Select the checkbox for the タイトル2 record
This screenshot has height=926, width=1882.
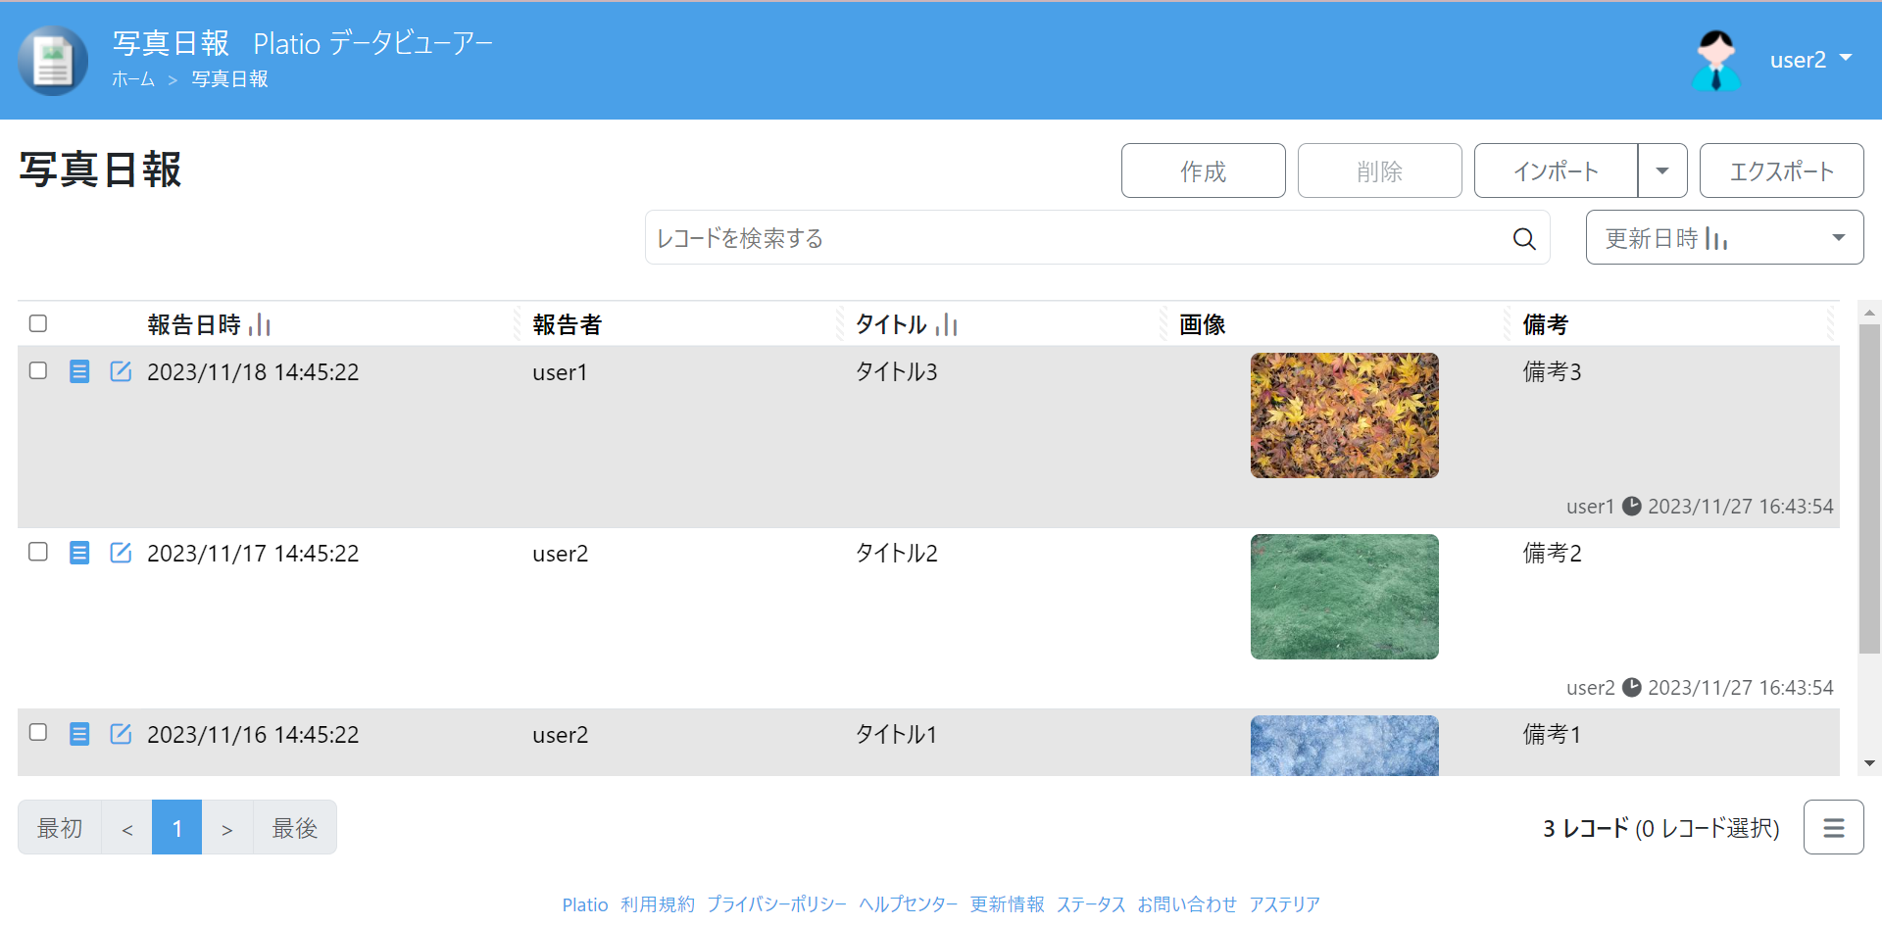38,552
